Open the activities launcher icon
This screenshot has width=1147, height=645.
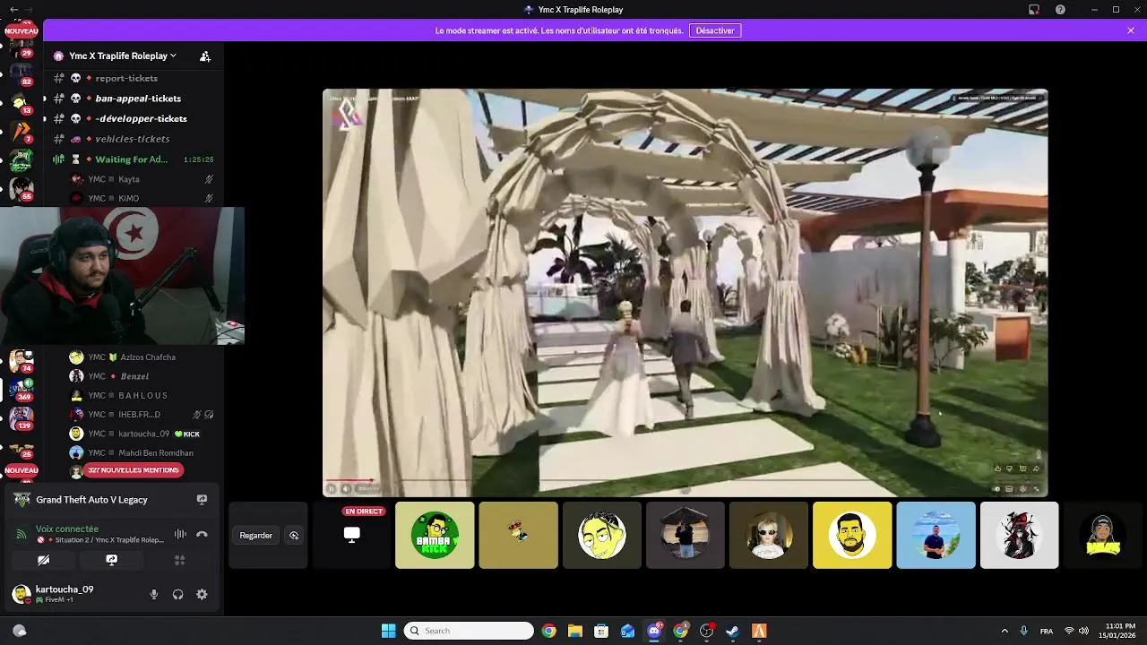[179, 560]
